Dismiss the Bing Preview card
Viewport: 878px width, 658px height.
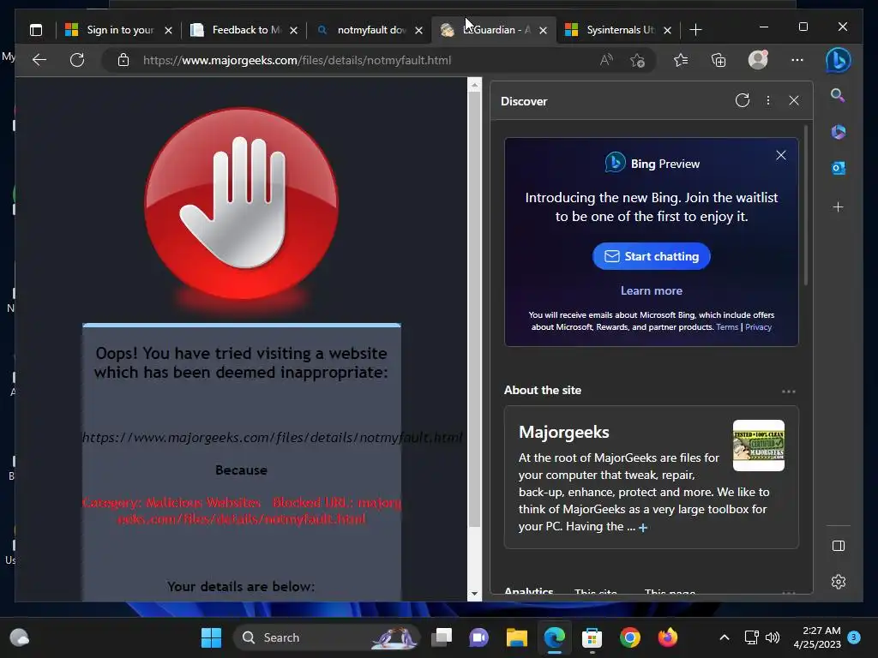pyautogui.click(x=781, y=155)
